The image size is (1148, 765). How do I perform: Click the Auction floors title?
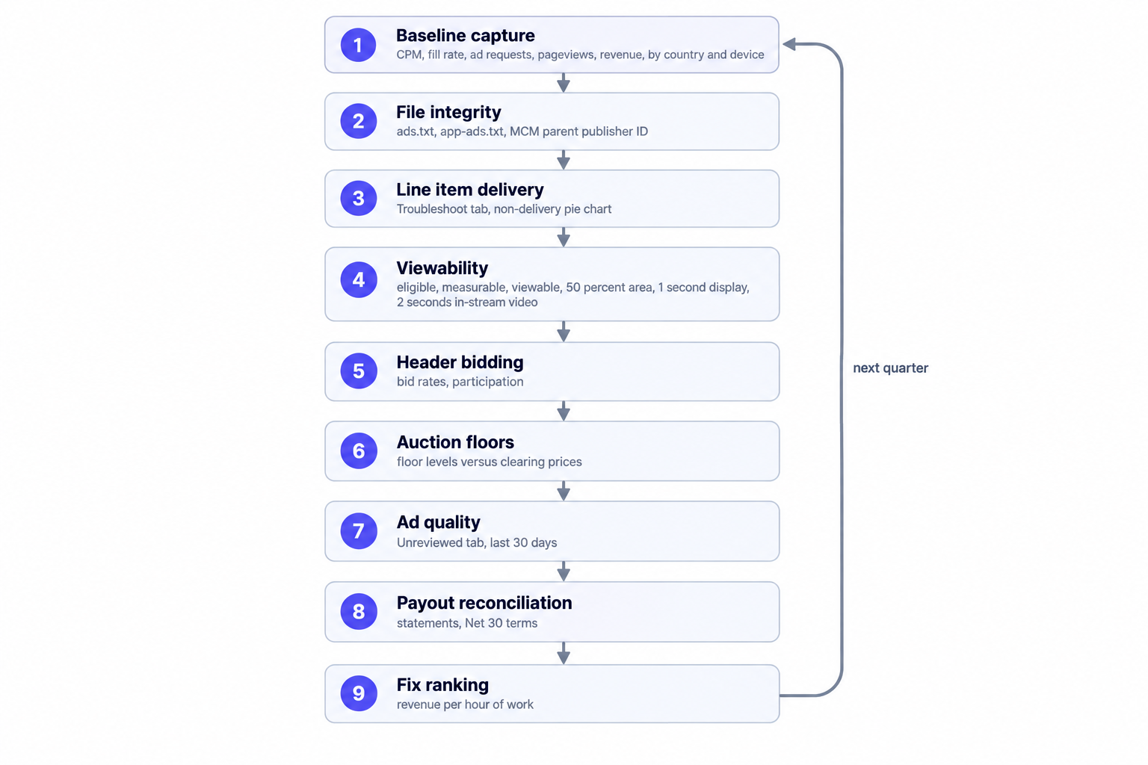[455, 442]
